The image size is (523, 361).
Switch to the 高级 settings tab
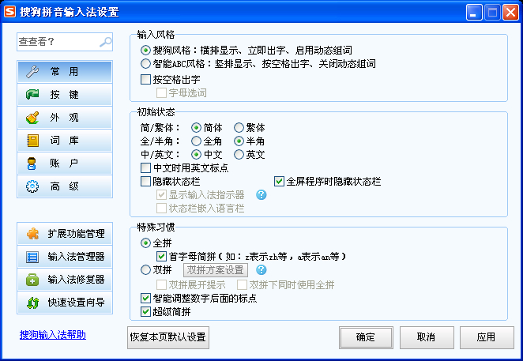[65, 186]
